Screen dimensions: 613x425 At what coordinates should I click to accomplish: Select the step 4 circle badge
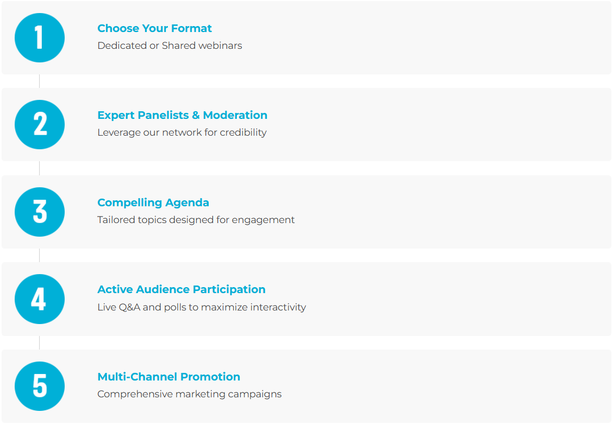(40, 299)
